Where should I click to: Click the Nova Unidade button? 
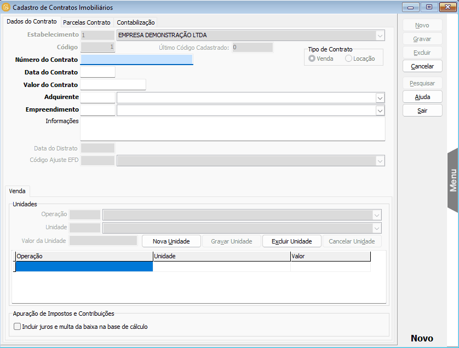click(x=171, y=241)
